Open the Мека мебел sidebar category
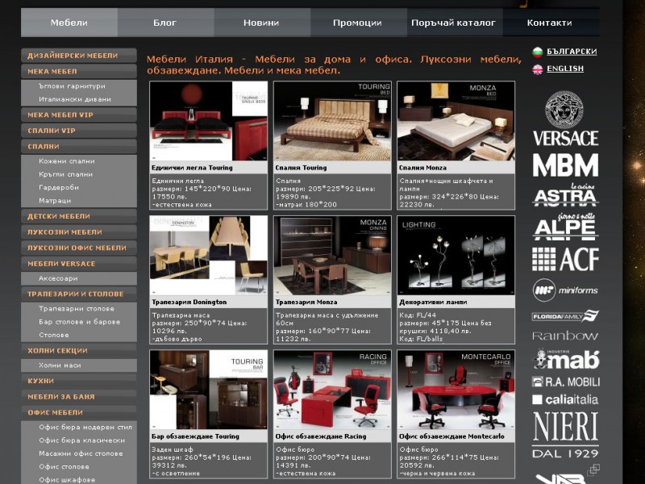Image resolution: width=645 pixels, height=484 pixels. pos(79,71)
